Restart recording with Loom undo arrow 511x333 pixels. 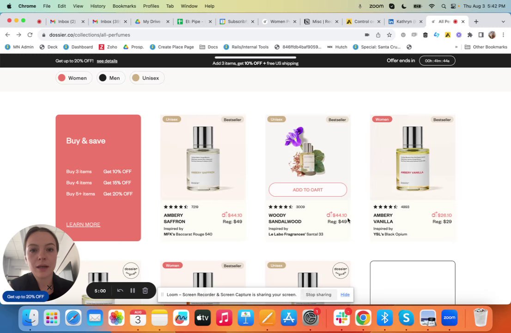click(x=120, y=290)
